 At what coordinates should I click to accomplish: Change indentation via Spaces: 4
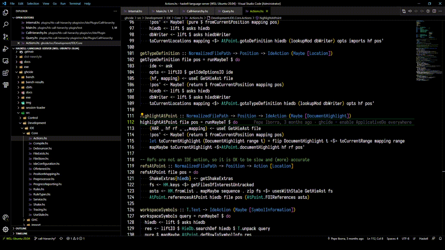tap(393, 239)
